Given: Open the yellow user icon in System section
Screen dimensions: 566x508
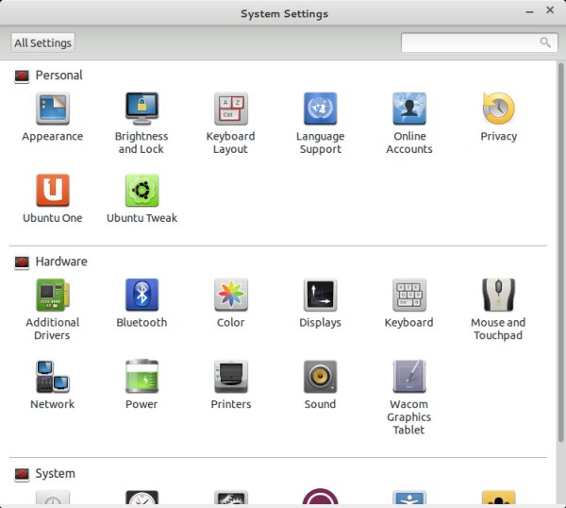Looking at the screenshot, I should pos(498,498).
